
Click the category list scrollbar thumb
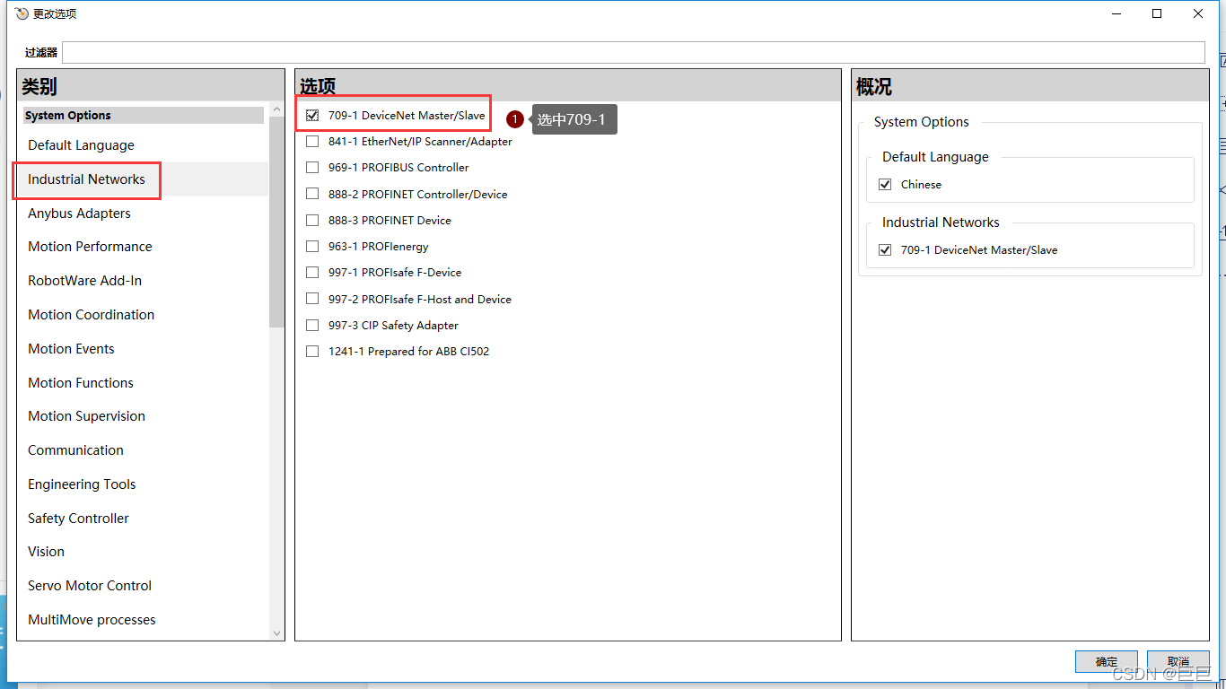click(276, 222)
